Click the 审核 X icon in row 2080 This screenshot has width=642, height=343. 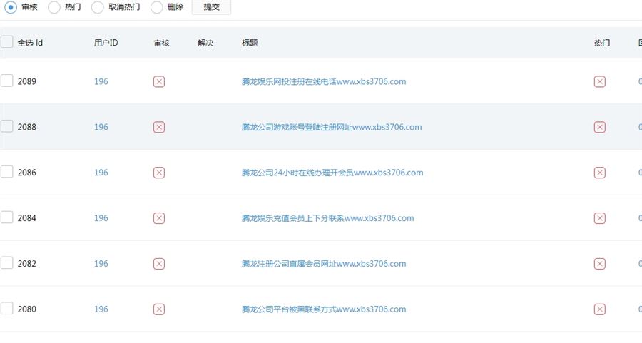(159, 309)
